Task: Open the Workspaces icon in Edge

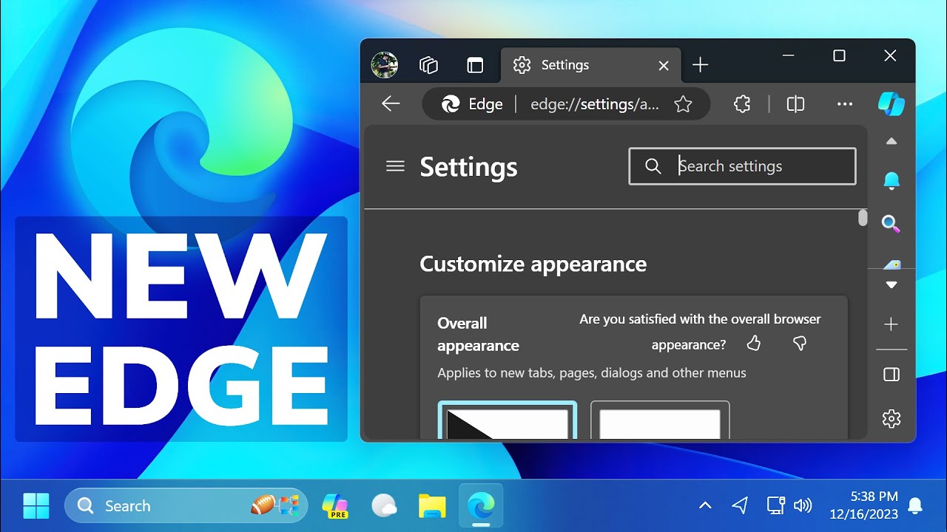Action: click(x=429, y=65)
